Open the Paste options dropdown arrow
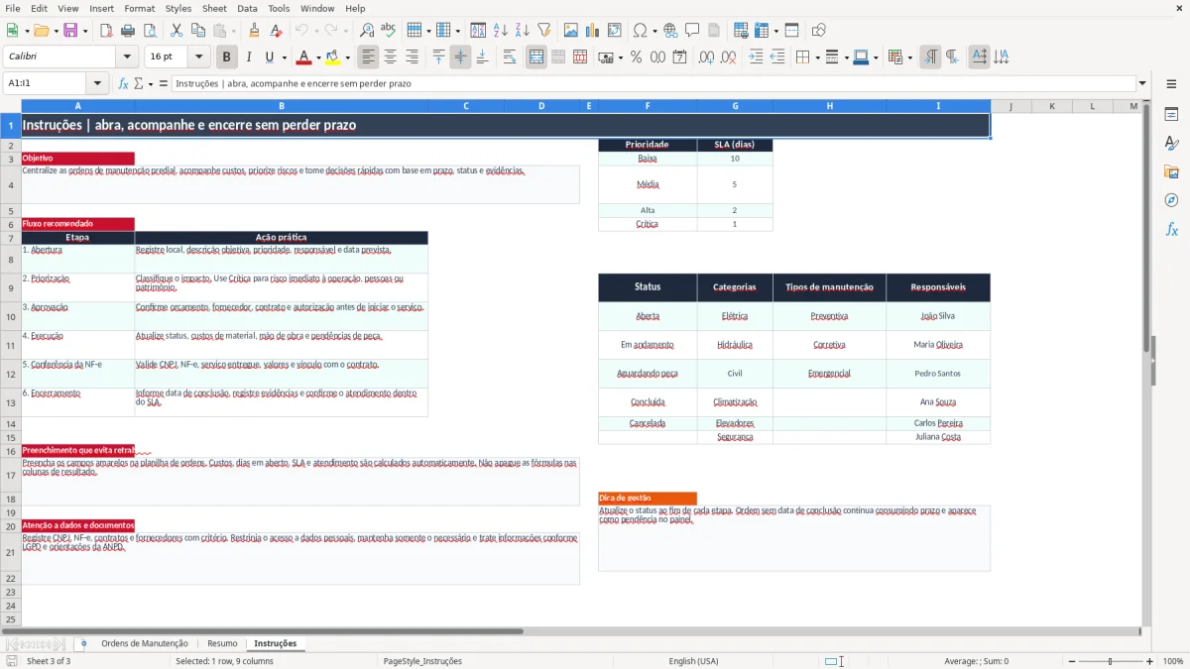Image resolution: width=1190 pixels, height=669 pixels. tap(234, 31)
